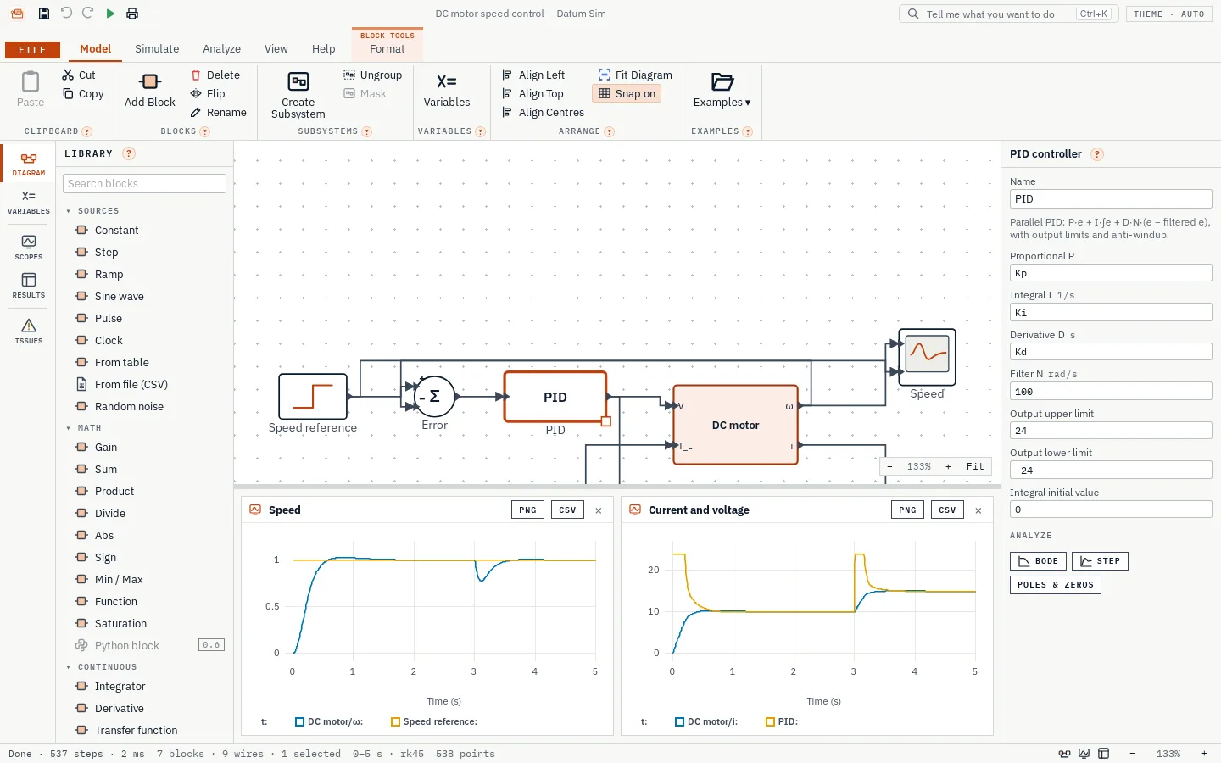Save the model with the floppy disk icon
Image resolution: width=1221 pixels, height=763 pixels.
click(44, 14)
